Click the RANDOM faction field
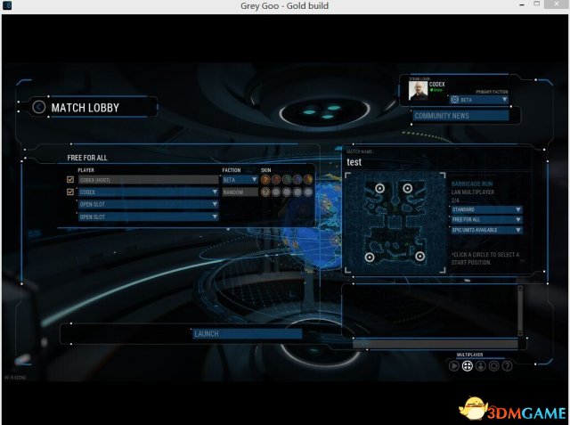The height and width of the screenshot is (425, 570). pos(240,192)
